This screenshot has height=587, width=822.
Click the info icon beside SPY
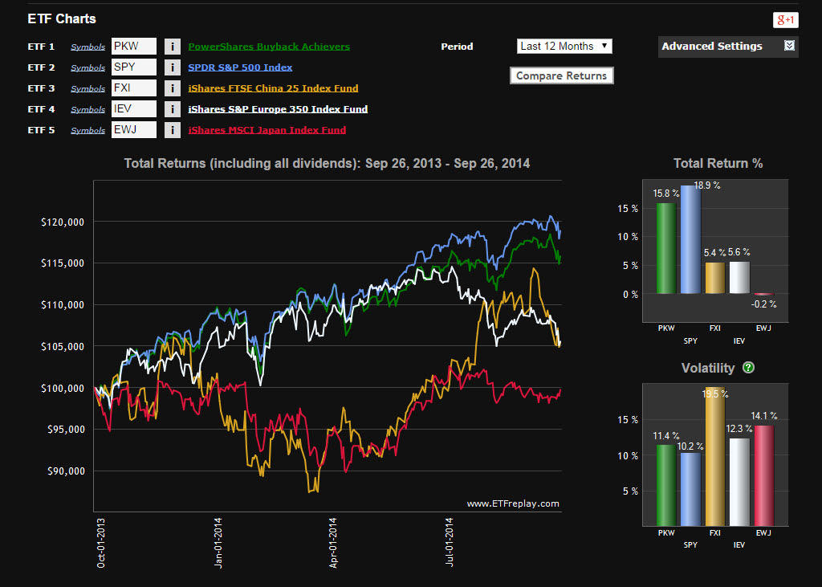coord(173,67)
